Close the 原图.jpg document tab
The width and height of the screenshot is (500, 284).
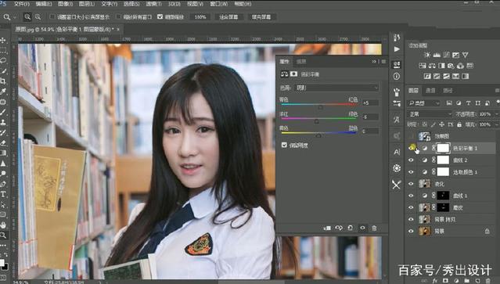point(118,29)
